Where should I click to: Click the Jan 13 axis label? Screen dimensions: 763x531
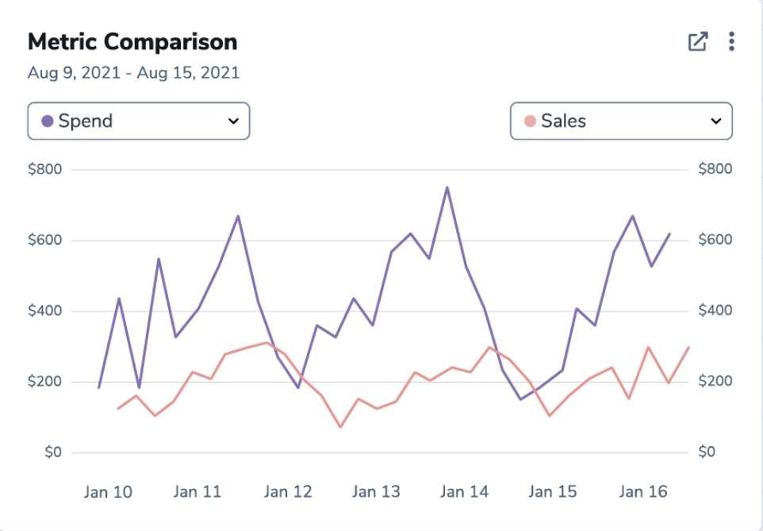tap(376, 491)
